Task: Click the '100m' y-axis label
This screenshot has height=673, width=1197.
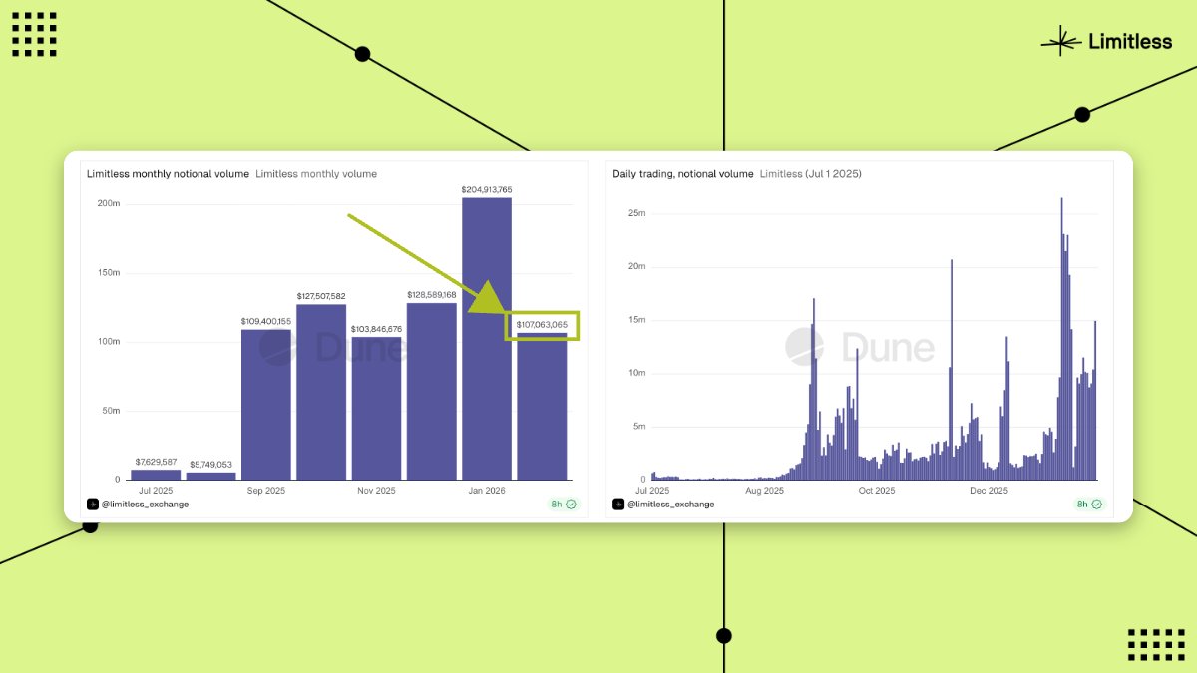Action: [x=108, y=341]
